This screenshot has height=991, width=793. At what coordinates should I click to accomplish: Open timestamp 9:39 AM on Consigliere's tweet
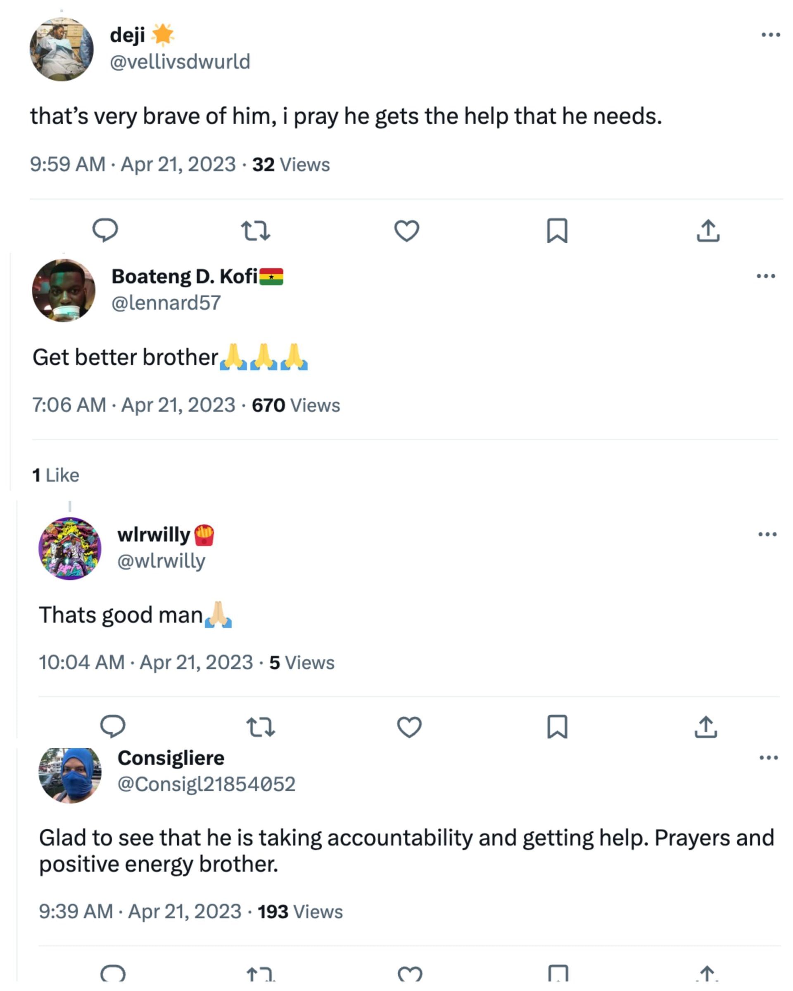point(76,912)
